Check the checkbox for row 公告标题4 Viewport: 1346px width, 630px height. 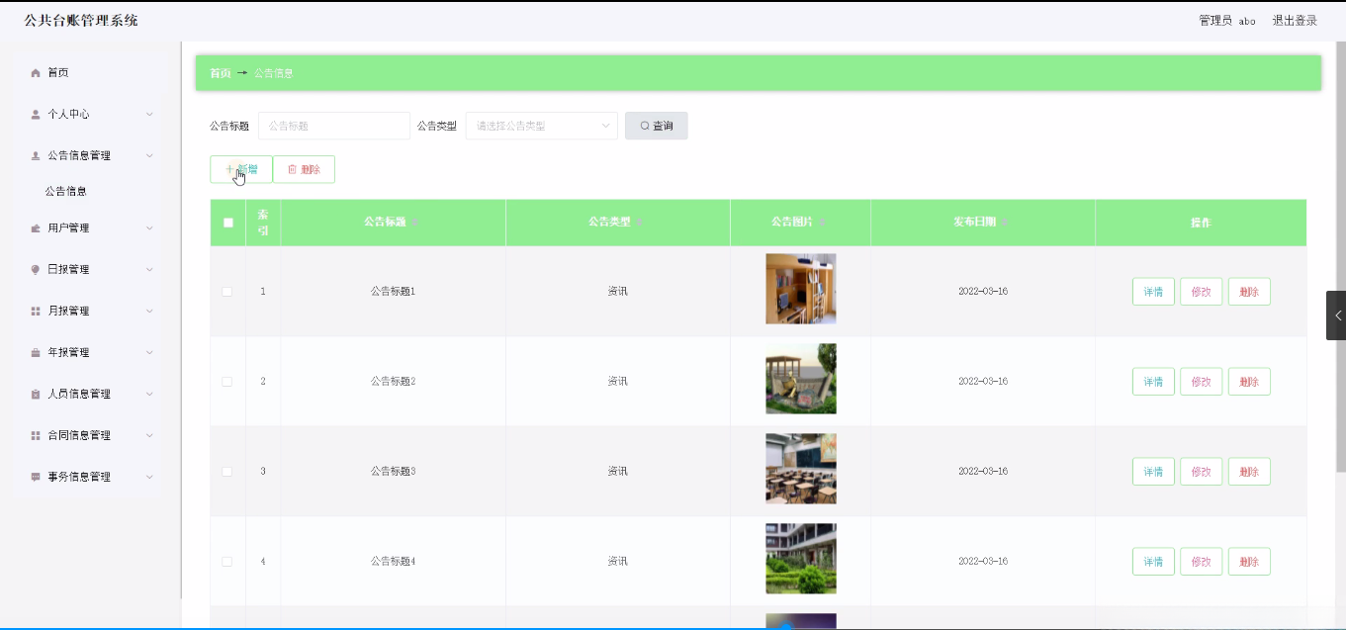[x=227, y=562]
